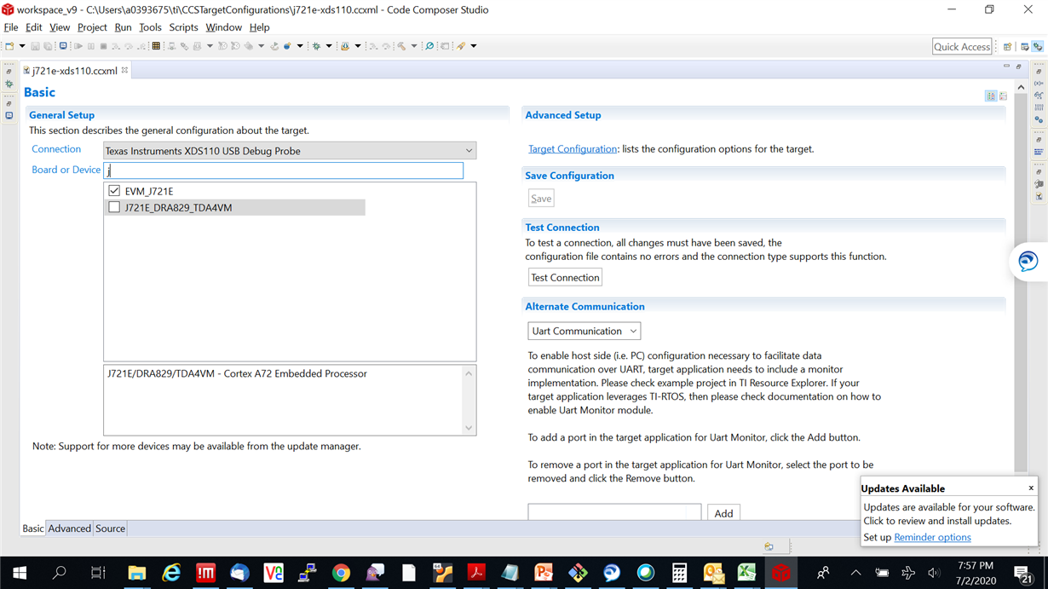The width and height of the screenshot is (1048, 589).
Task: Click the vertical form layout icon
Action: click(1003, 96)
